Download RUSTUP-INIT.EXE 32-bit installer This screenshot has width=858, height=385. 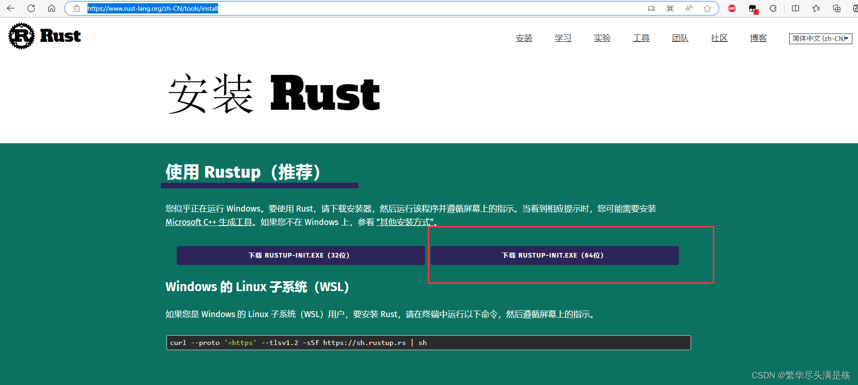click(x=300, y=255)
